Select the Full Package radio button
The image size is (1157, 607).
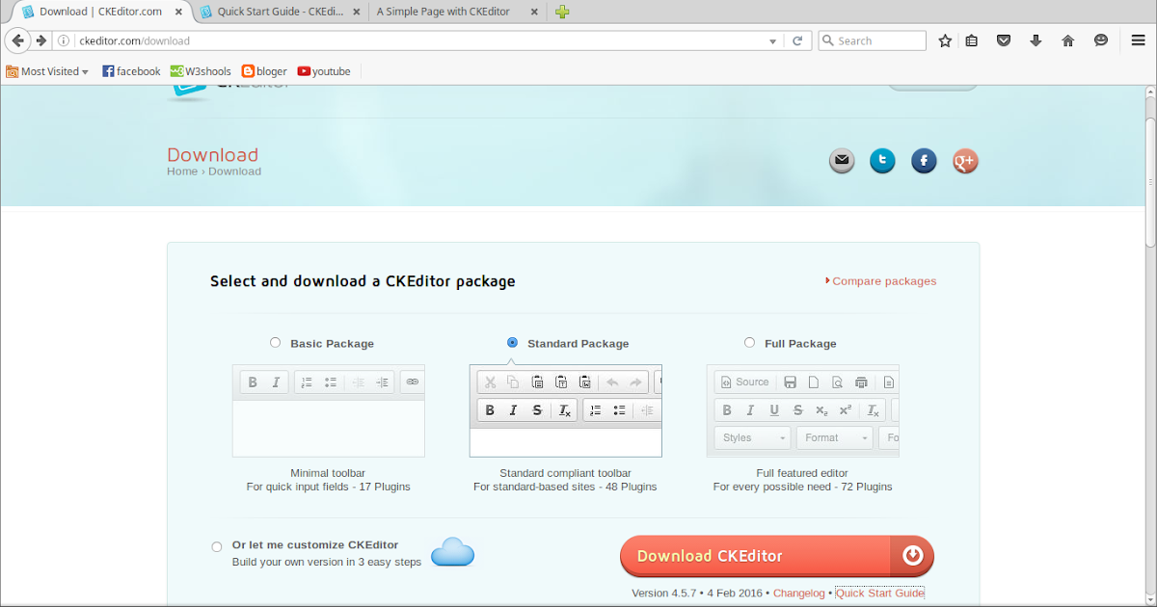click(x=749, y=342)
